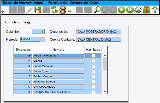Viewport: 160px width, 103px height.
Task: Toggle Habilitado checkbox for Carlos Magallan
Action: [x=93, y=66]
